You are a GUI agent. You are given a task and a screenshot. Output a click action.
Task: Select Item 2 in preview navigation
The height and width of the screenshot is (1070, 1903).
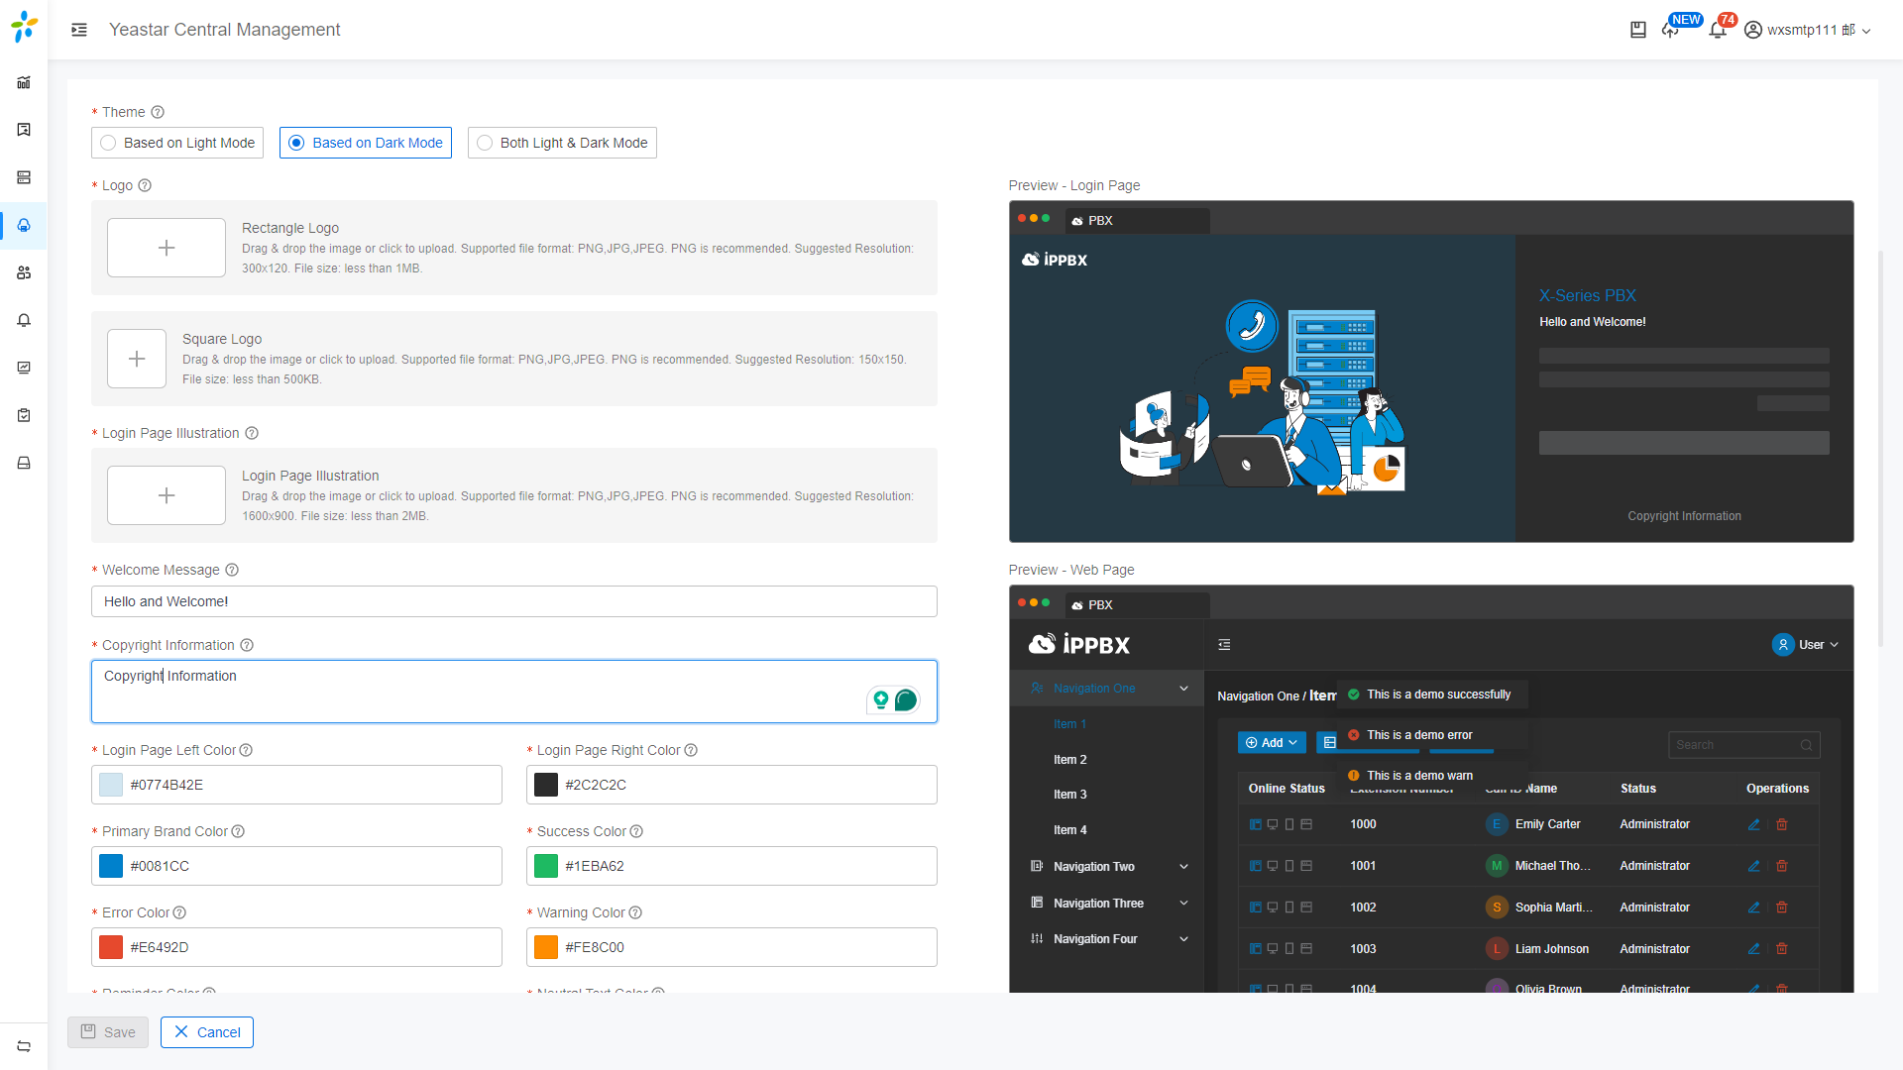(1069, 760)
